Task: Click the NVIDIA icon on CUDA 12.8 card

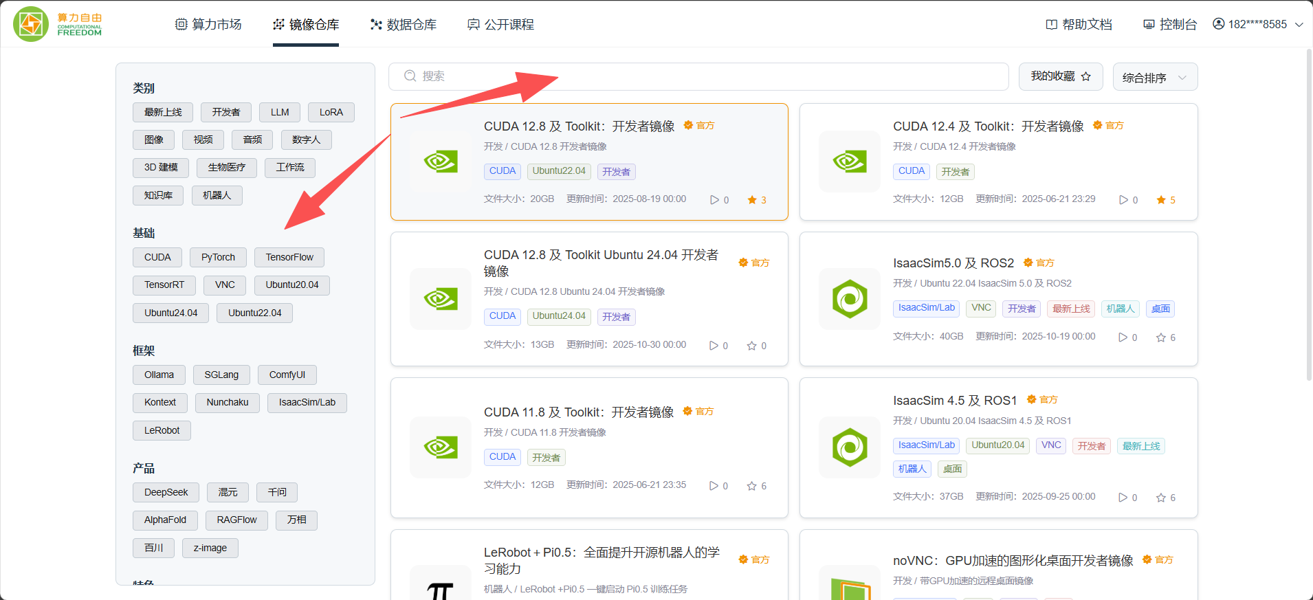Action: click(x=441, y=162)
